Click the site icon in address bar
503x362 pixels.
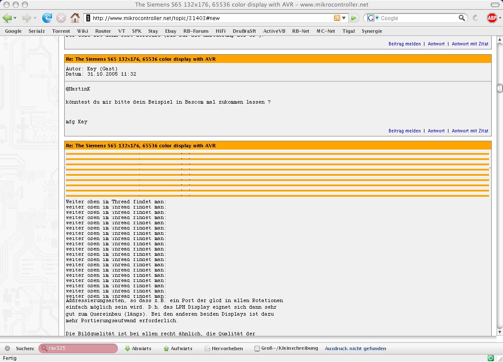(88, 18)
